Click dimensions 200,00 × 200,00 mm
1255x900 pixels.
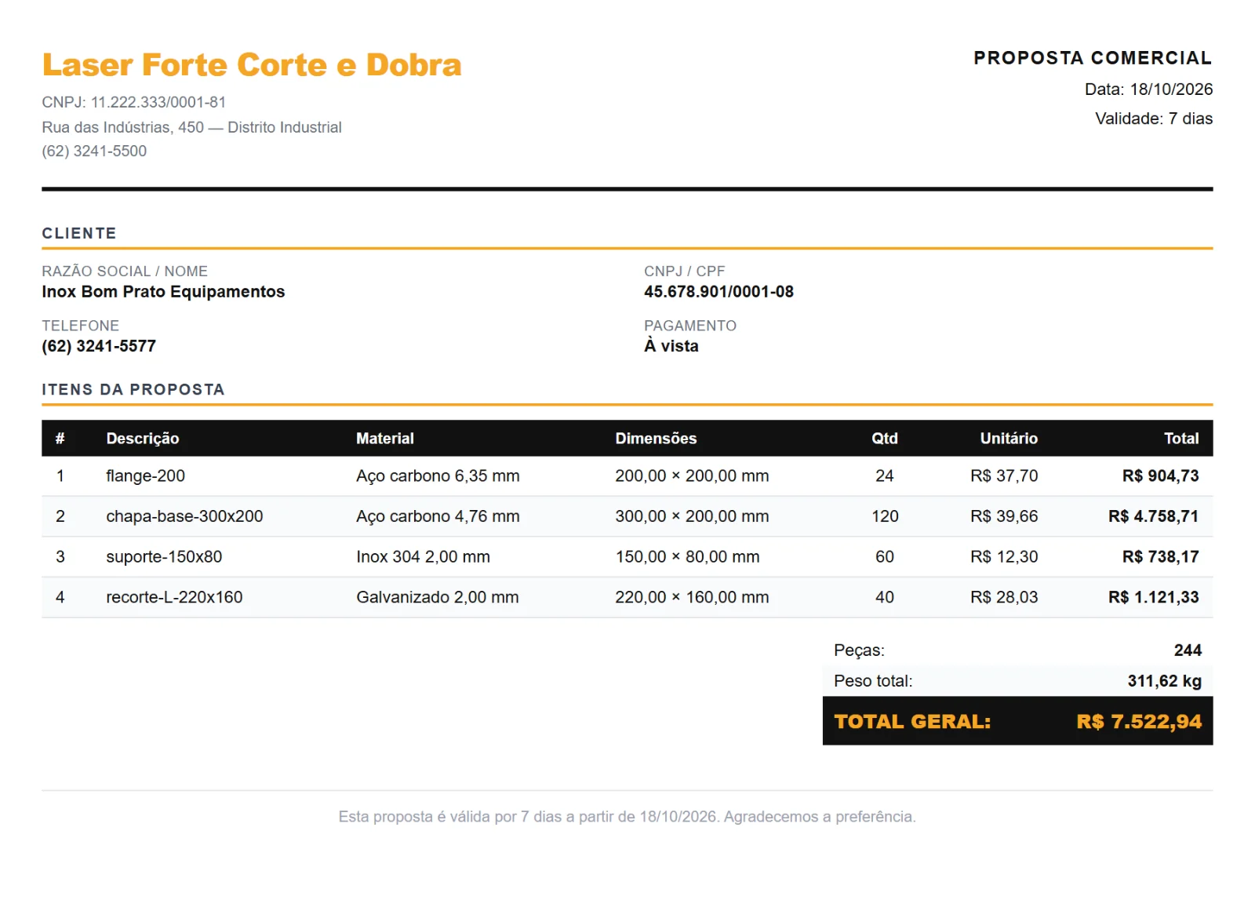(692, 476)
